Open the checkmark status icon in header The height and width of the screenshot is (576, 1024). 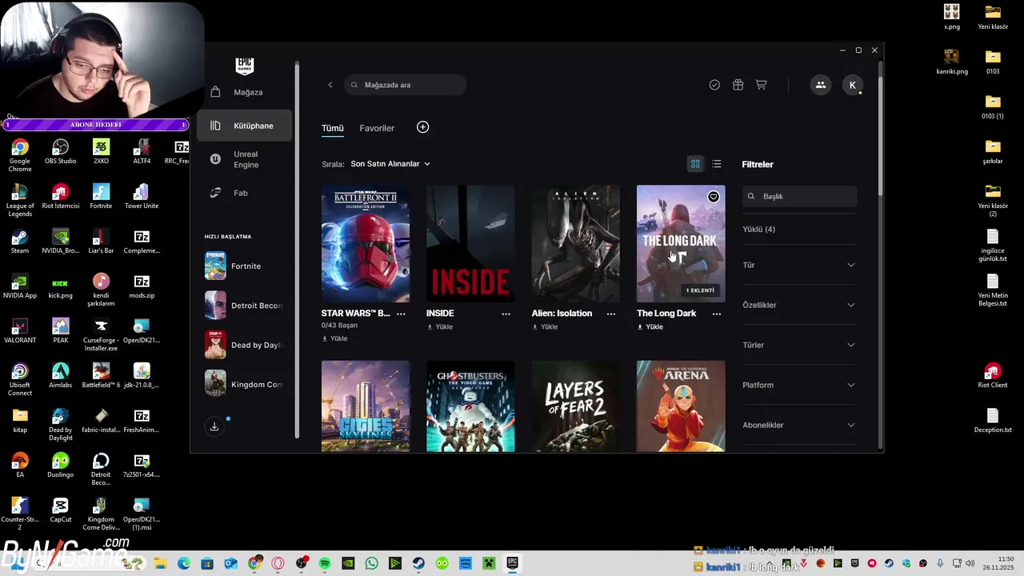[x=714, y=85]
